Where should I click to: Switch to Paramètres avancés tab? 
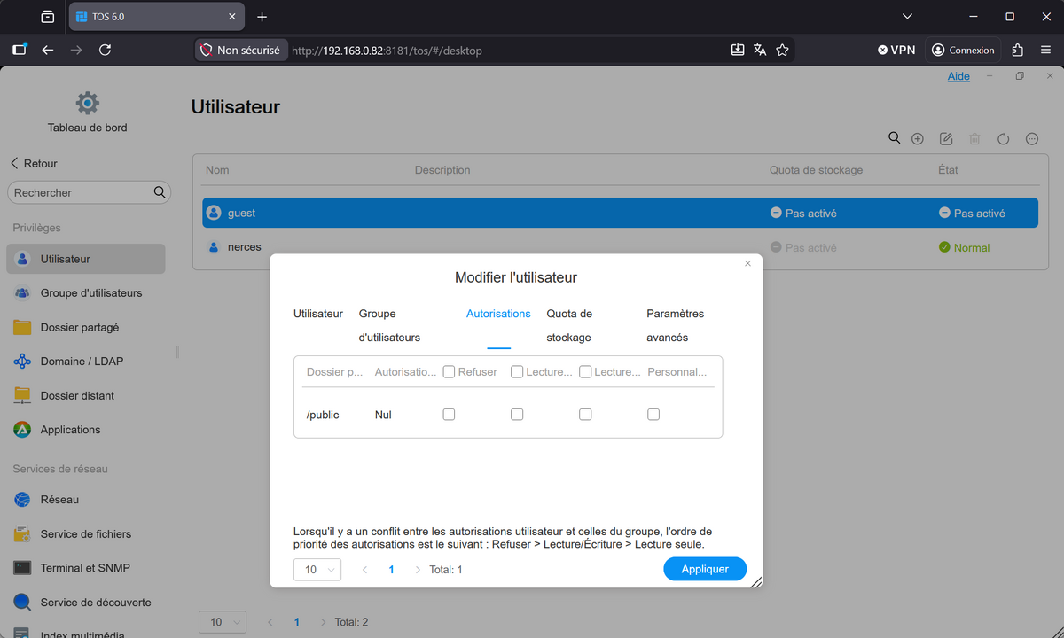676,325
